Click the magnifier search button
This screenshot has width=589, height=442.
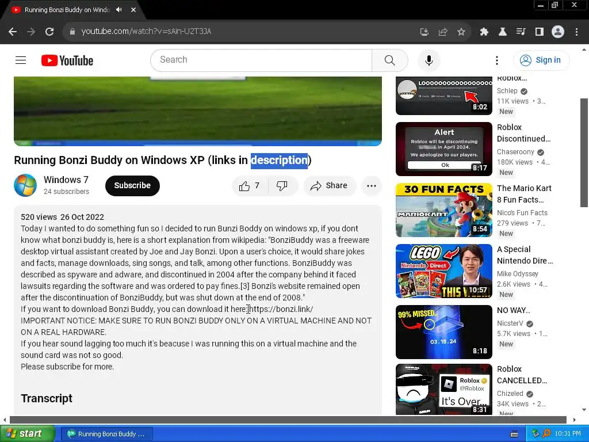pos(390,60)
